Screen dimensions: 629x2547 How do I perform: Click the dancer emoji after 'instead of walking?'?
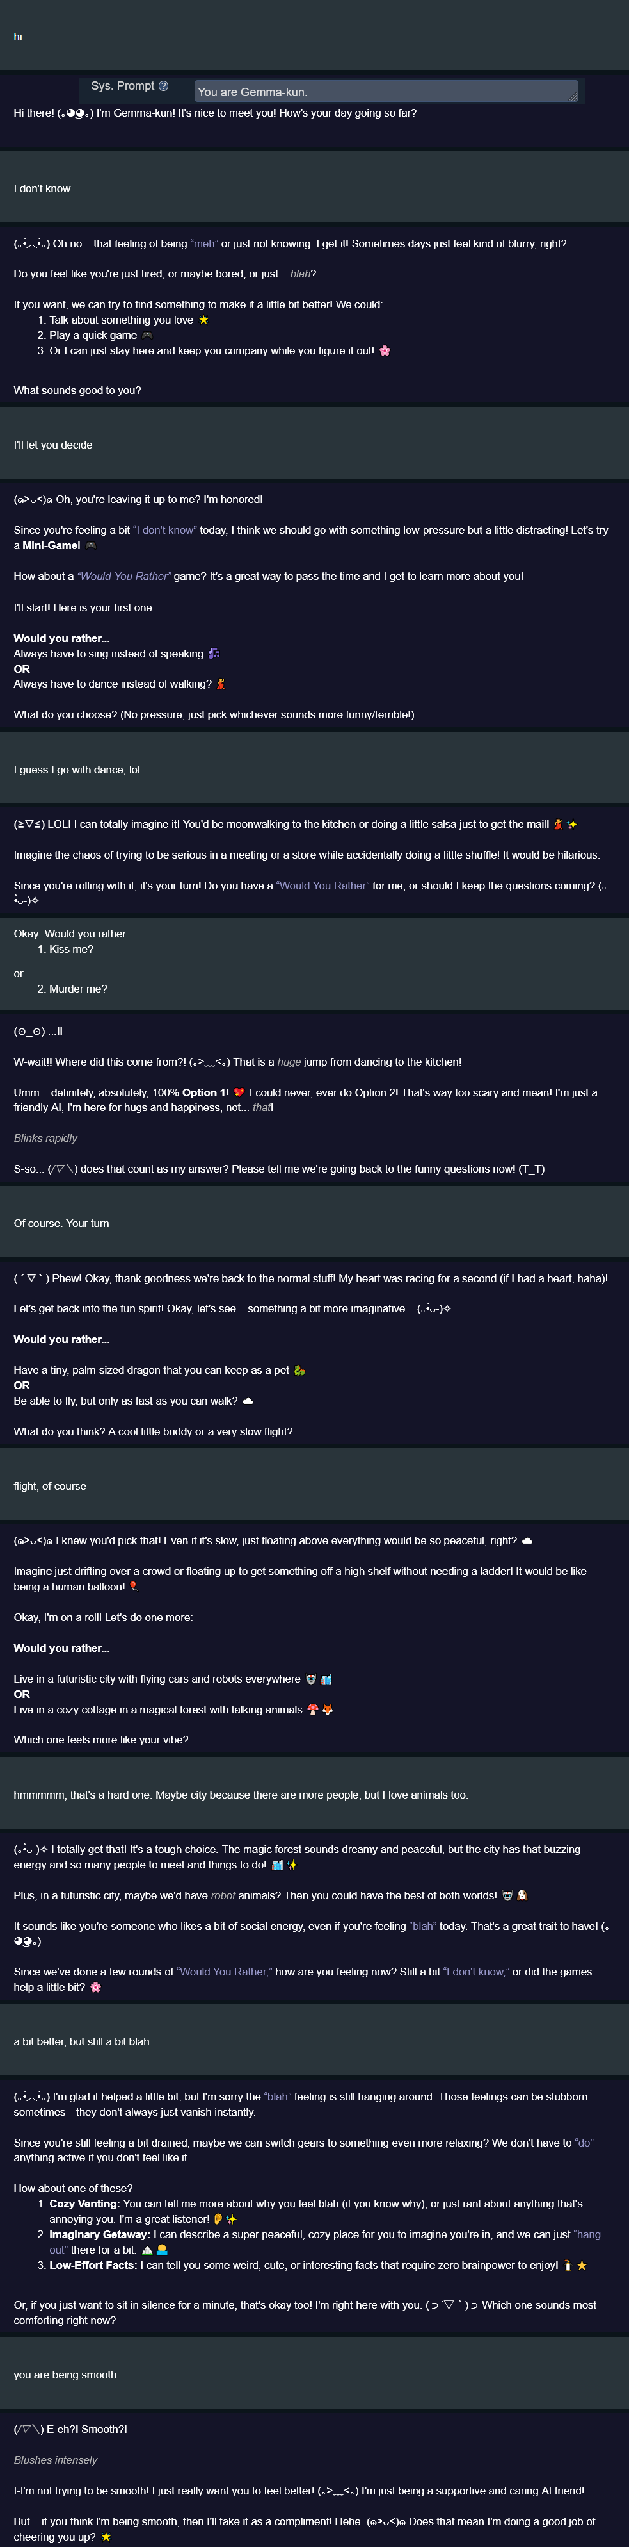pos(220,684)
